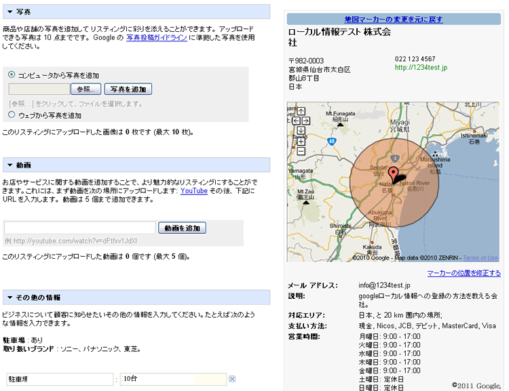The image size is (509, 391).
Task: Zoom out on the map with minus icon
Action: point(301,151)
